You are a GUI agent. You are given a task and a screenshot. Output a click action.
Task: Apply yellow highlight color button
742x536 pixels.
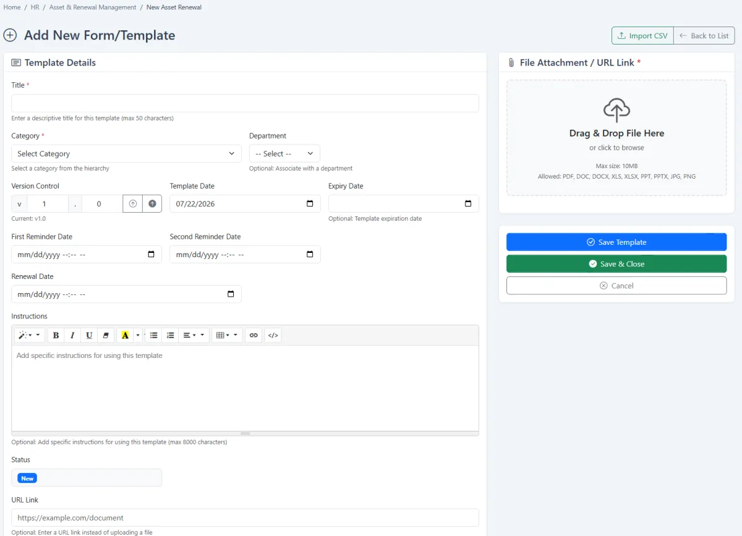(125, 335)
